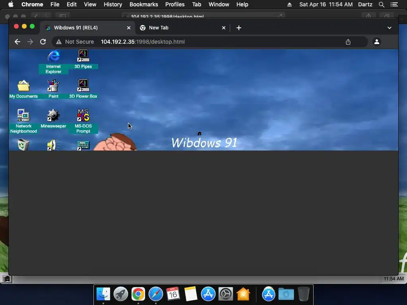The width and height of the screenshot is (407, 305).
Task: Select the Recycle Bin desktop icon
Action: 23,145
